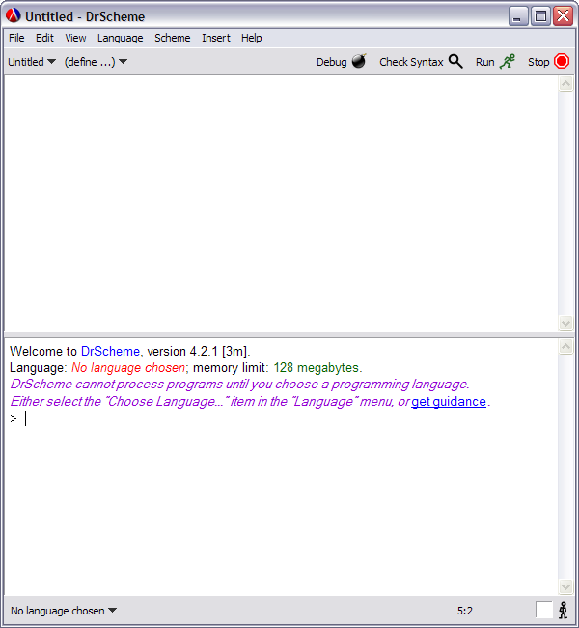Click the Run green runner icon
The height and width of the screenshot is (628, 579).
click(508, 61)
